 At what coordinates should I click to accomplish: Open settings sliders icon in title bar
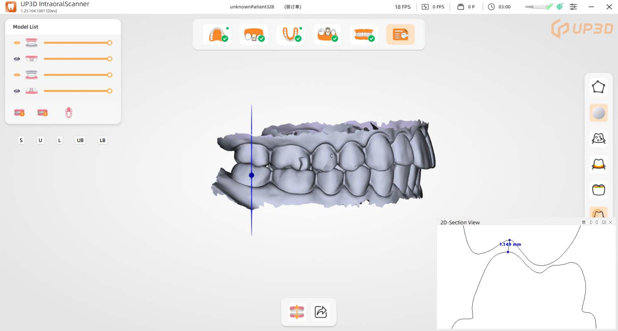click(x=573, y=7)
